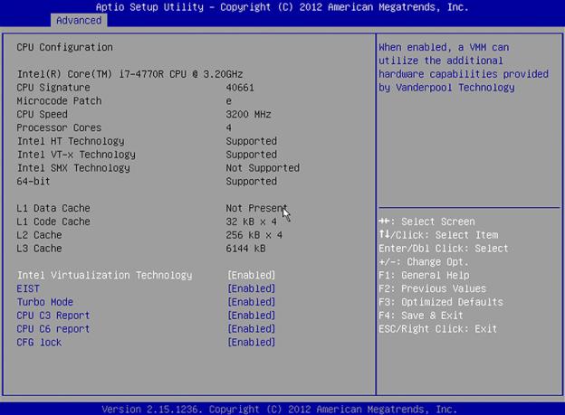
Task: Click the F2: Previous Values hint
Action: point(433,288)
